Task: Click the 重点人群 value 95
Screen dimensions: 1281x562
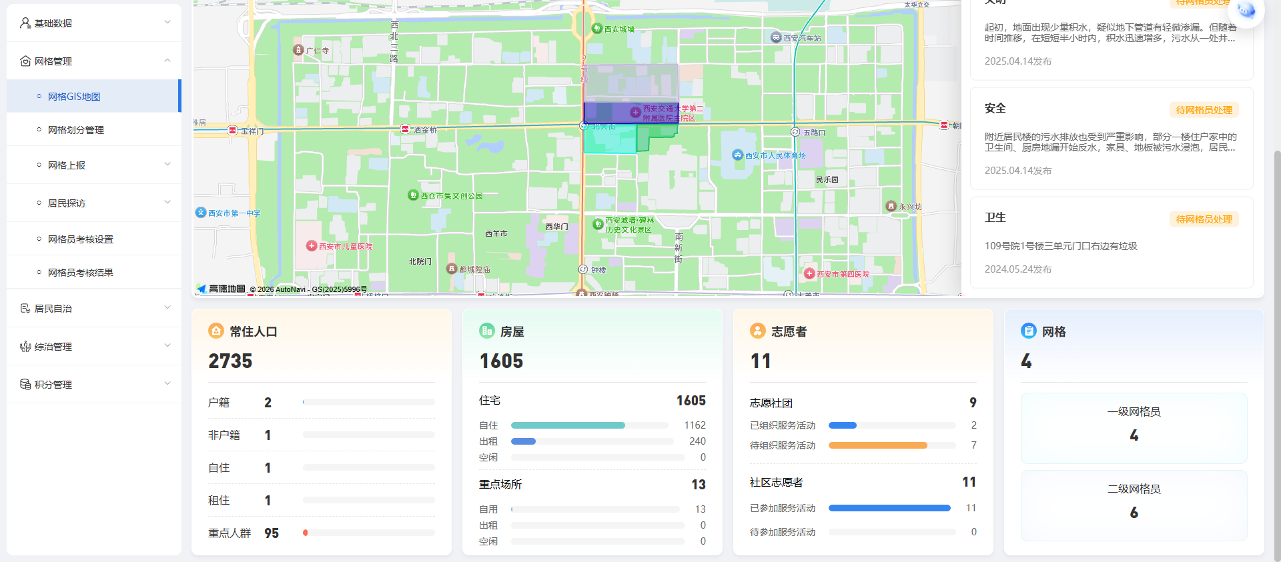Action: pos(272,533)
